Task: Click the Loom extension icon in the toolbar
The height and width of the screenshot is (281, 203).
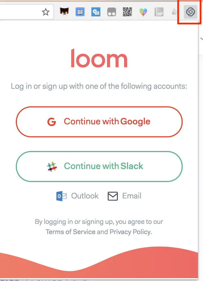Action: coord(191,12)
